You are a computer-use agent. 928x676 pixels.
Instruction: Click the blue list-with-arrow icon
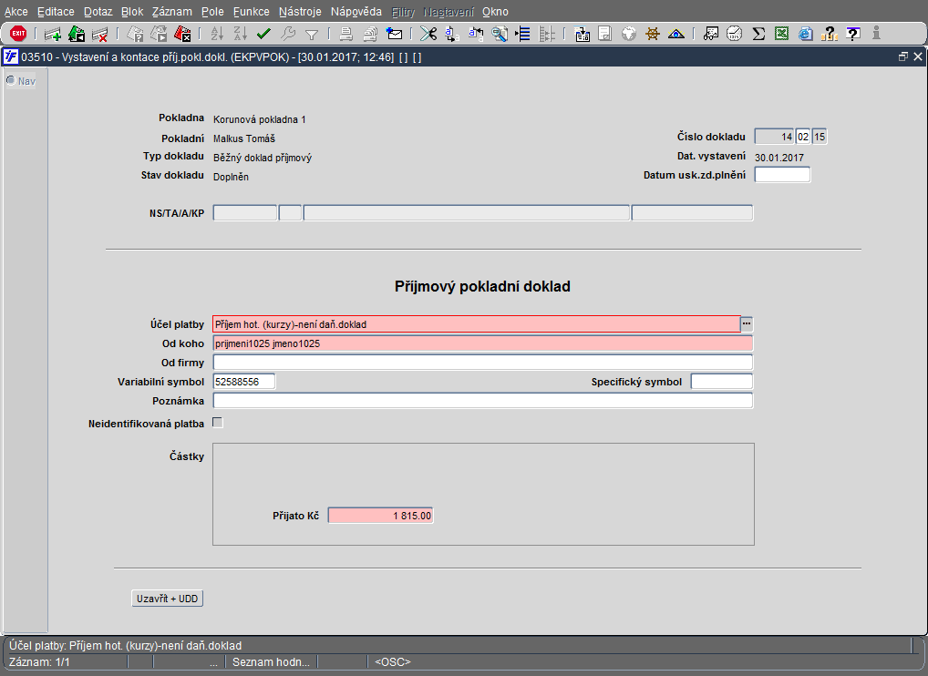(522, 35)
